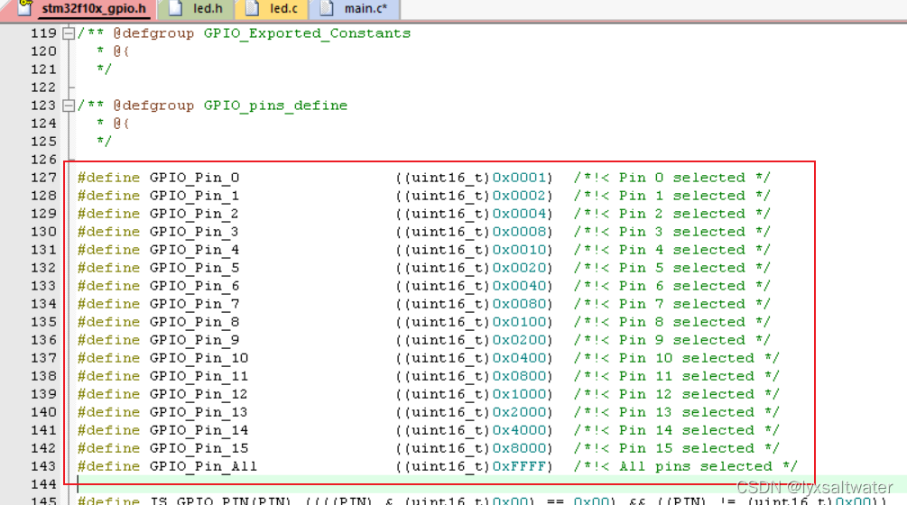Click the 'Pin 0 selected' comment
This screenshot has width=907, height=505.
pyautogui.click(x=671, y=178)
